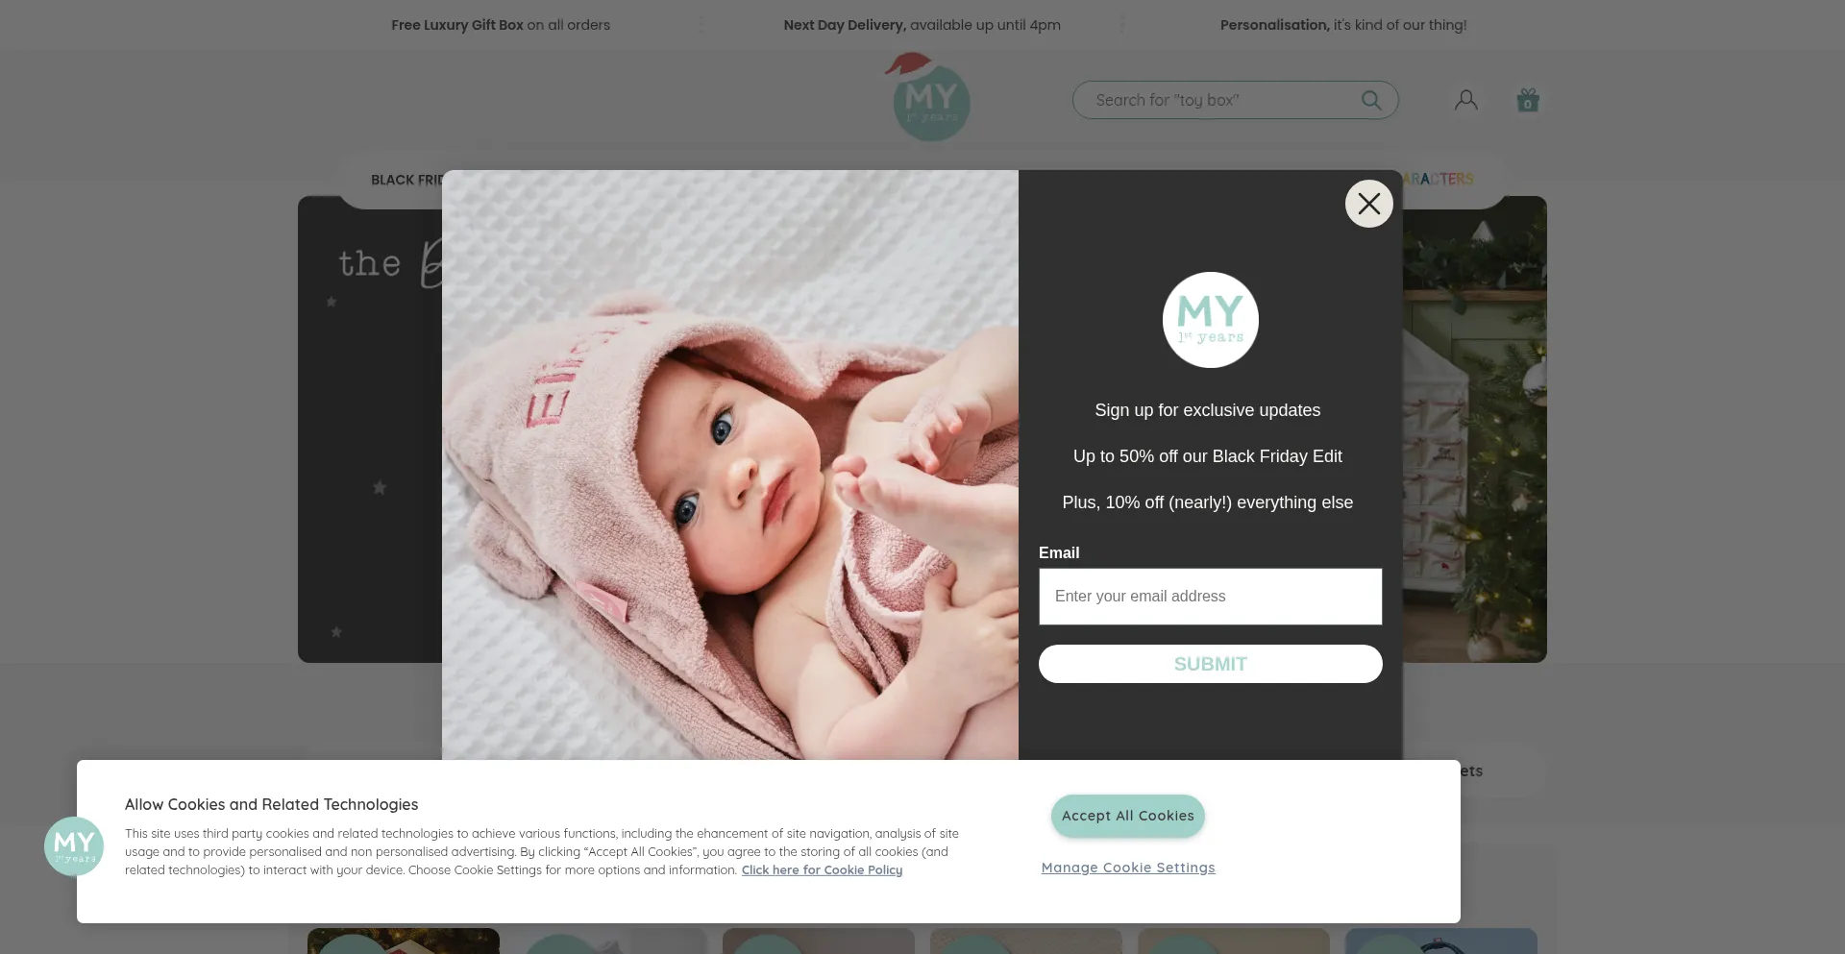1845x954 pixels.
Task: Open the gift basket cart icon
Action: [1528, 100]
